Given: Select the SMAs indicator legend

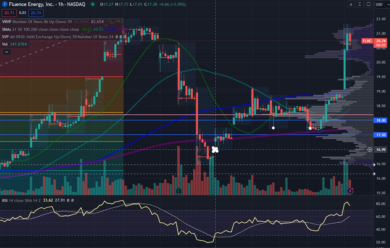Looking at the screenshot, I should tap(8, 29).
